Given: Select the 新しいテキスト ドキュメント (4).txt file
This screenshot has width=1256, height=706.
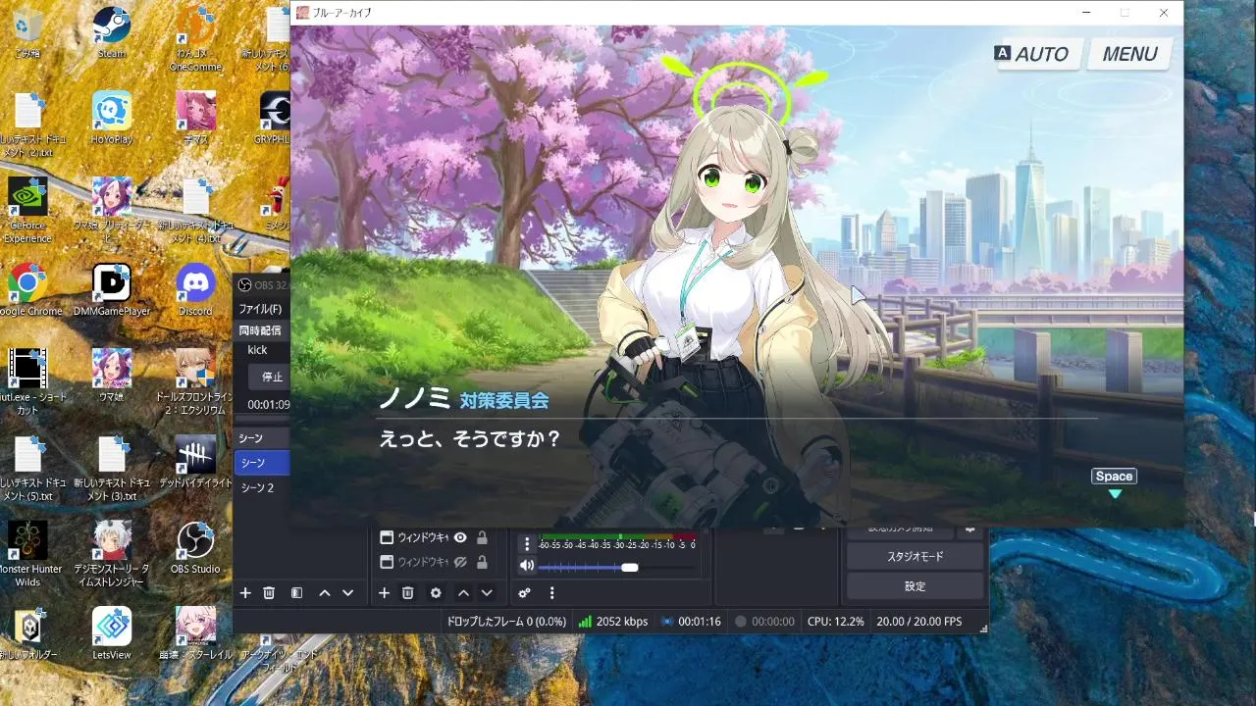Looking at the screenshot, I should pos(195,210).
